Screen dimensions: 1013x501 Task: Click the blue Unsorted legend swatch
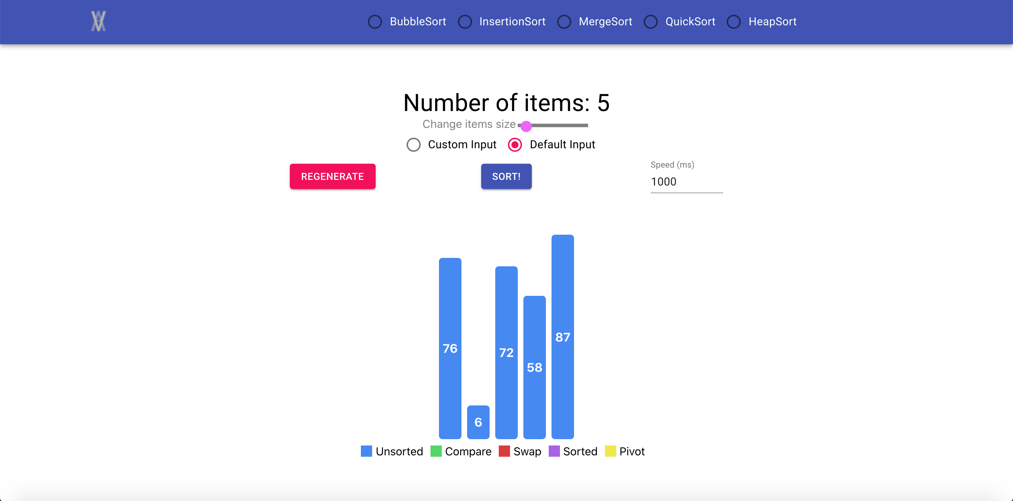pos(366,451)
